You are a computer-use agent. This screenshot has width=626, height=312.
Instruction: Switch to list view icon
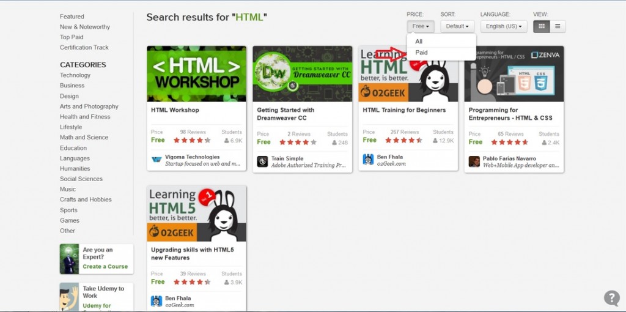[x=558, y=26]
